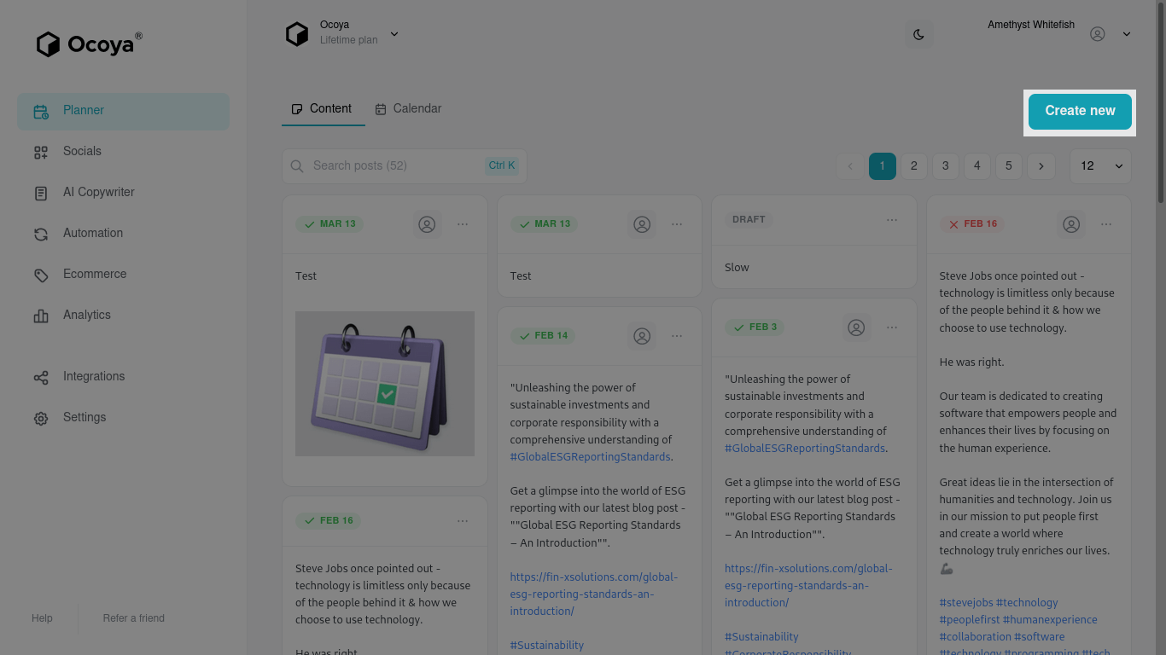Open Analytics bar chart icon
Viewport: 1166px width, 655px height.
point(41,316)
